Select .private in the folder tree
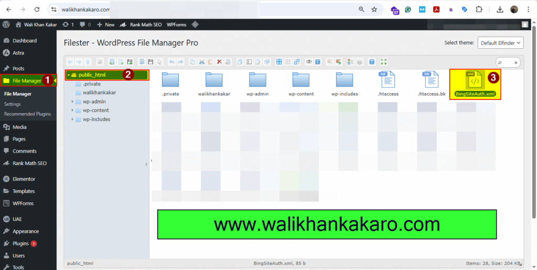 point(91,84)
